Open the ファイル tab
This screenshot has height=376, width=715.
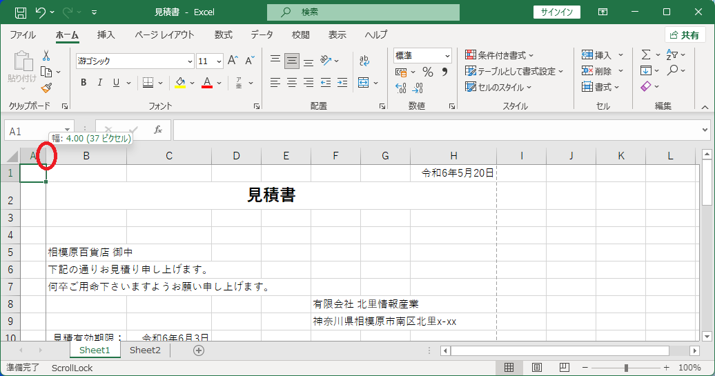click(x=23, y=35)
